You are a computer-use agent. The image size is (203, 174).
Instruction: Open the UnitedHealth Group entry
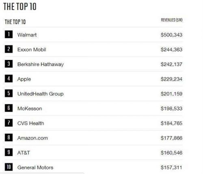pyautogui.click(x=40, y=94)
